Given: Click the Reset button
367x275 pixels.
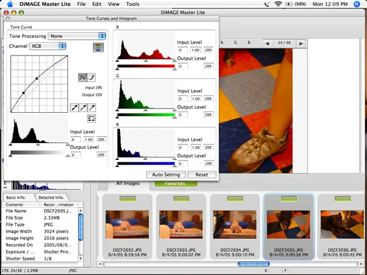Looking at the screenshot, I should coord(202,175).
